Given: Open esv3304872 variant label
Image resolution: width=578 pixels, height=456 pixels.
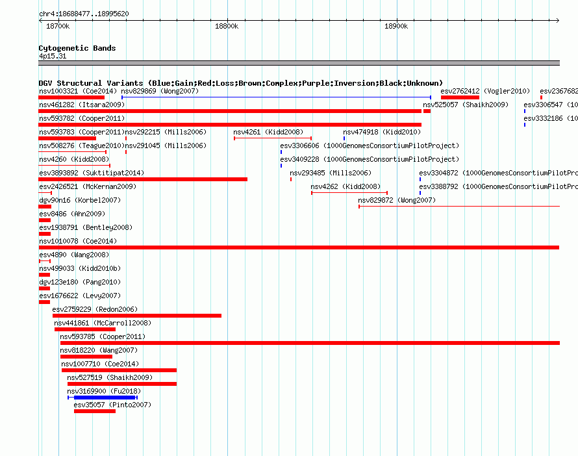Looking at the screenshot, I should coord(498,173).
